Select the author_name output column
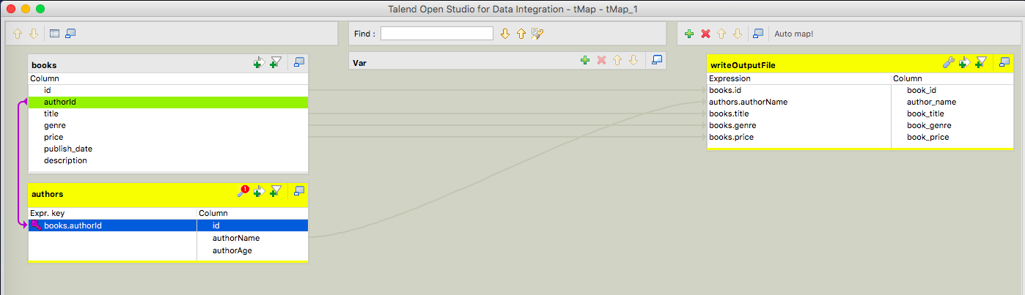 pyautogui.click(x=952, y=102)
